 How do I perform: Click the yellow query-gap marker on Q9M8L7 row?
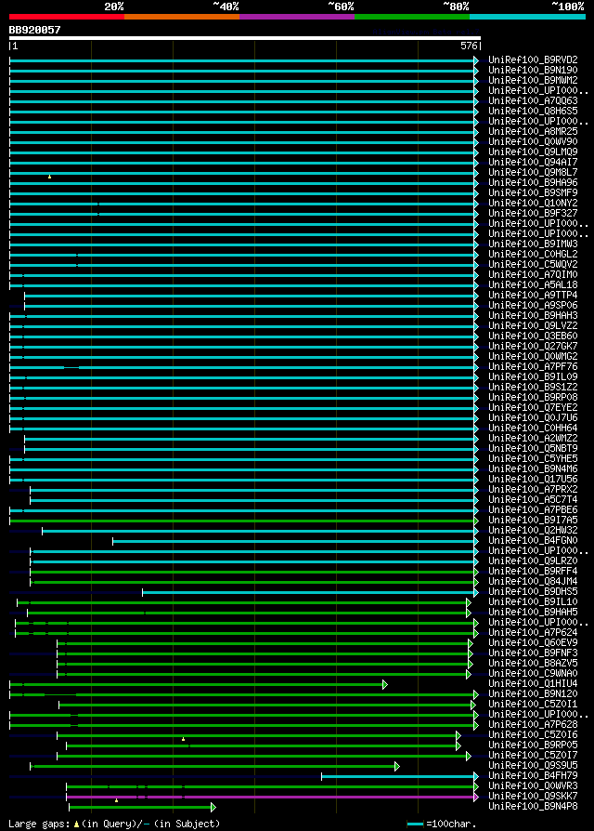point(50,177)
